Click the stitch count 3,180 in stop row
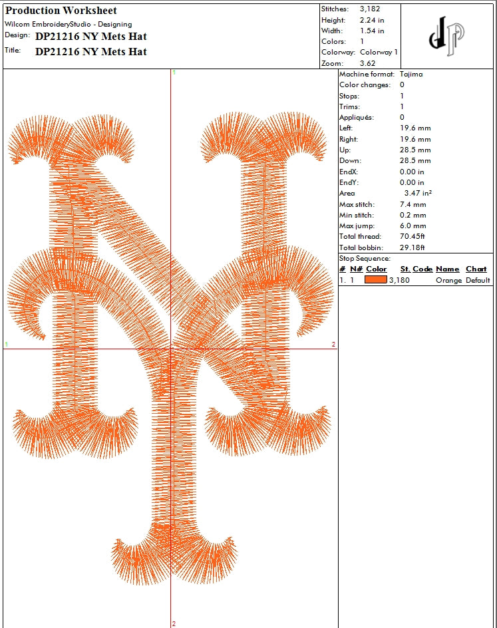The image size is (497, 628). [399, 280]
